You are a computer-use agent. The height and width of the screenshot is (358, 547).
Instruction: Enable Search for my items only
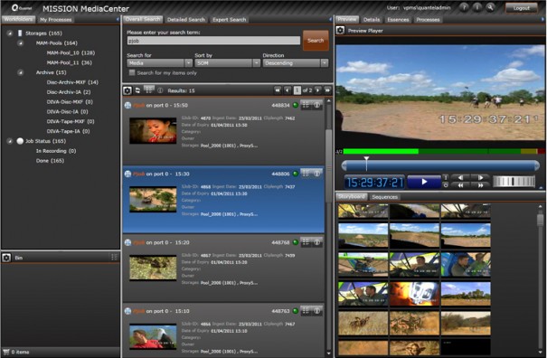click(x=132, y=72)
